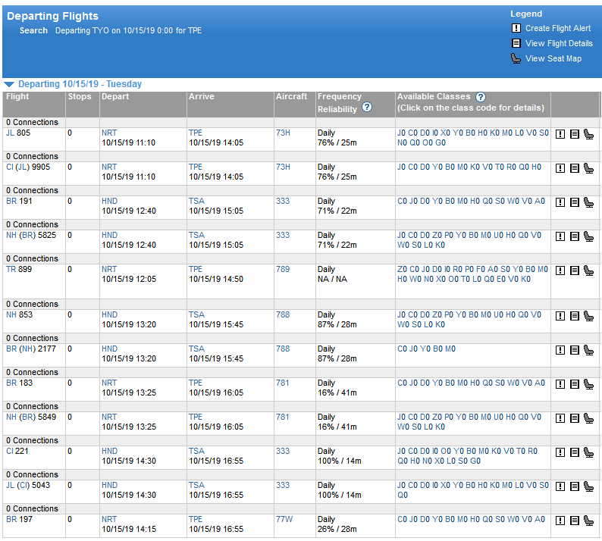Screen dimensions: 602x541
Task: Open Frequency Reliability help icon
Action: click(367, 107)
